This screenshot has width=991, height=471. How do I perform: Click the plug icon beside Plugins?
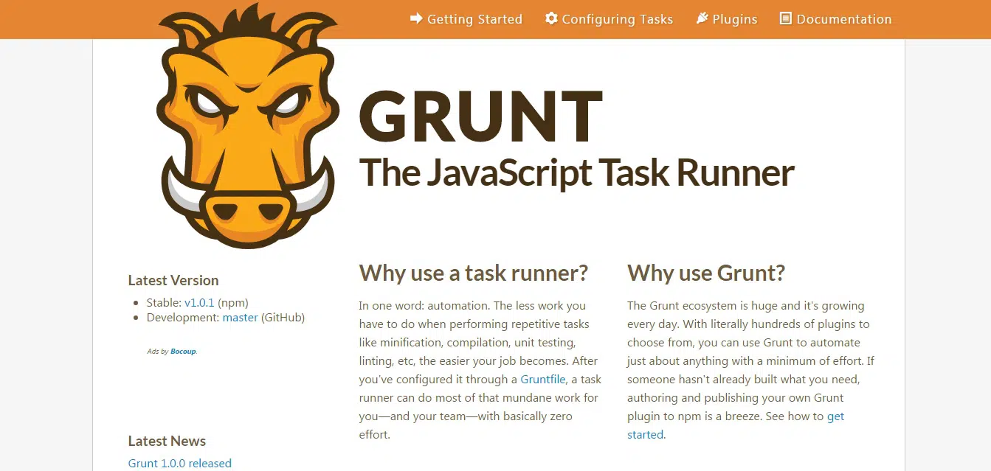(x=702, y=18)
